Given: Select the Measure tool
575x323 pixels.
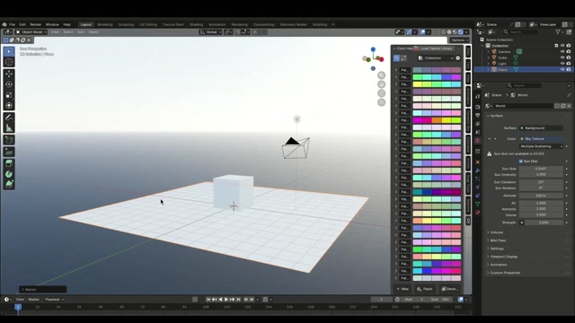Looking at the screenshot, I should point(9,128).
